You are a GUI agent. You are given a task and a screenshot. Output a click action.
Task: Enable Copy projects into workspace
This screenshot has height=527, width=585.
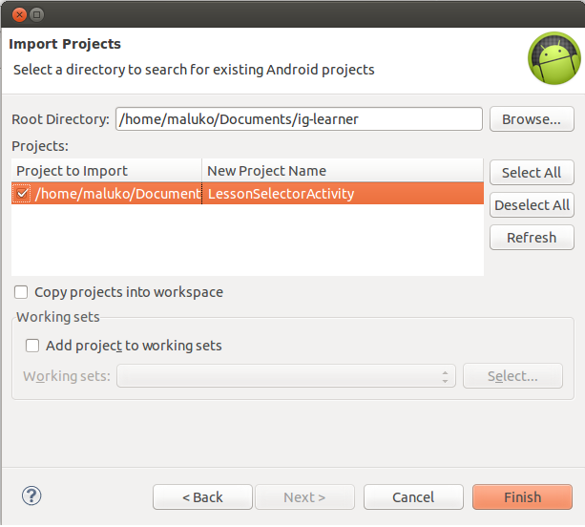pyautogui.click(x=21, y=292)
